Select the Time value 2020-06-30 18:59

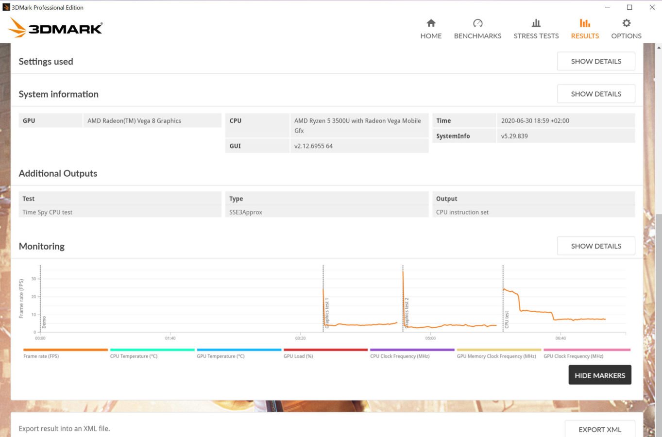pos(535,120)
